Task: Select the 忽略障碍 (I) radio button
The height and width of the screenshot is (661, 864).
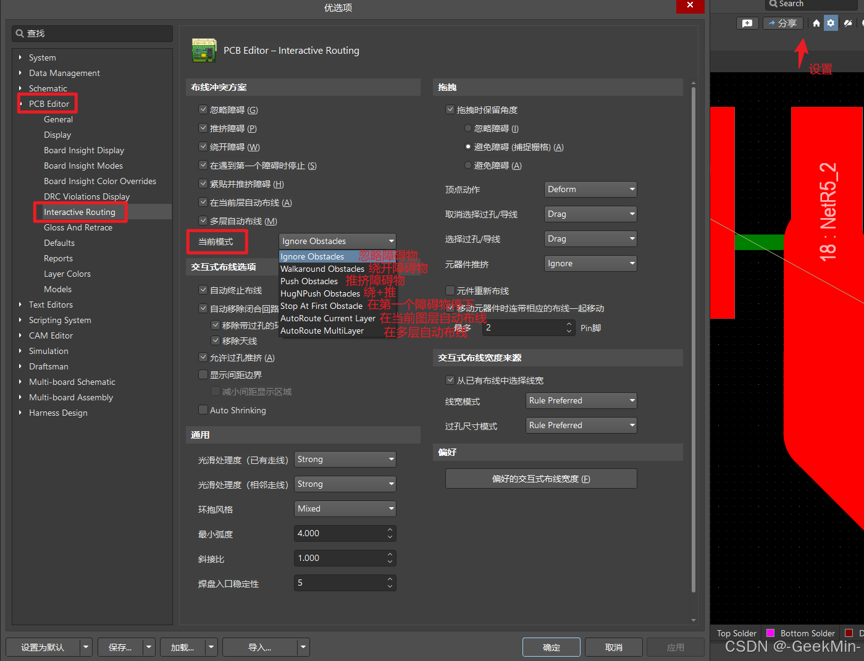Action: point(468,128)
